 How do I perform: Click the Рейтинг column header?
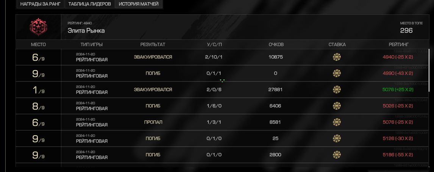398,45
